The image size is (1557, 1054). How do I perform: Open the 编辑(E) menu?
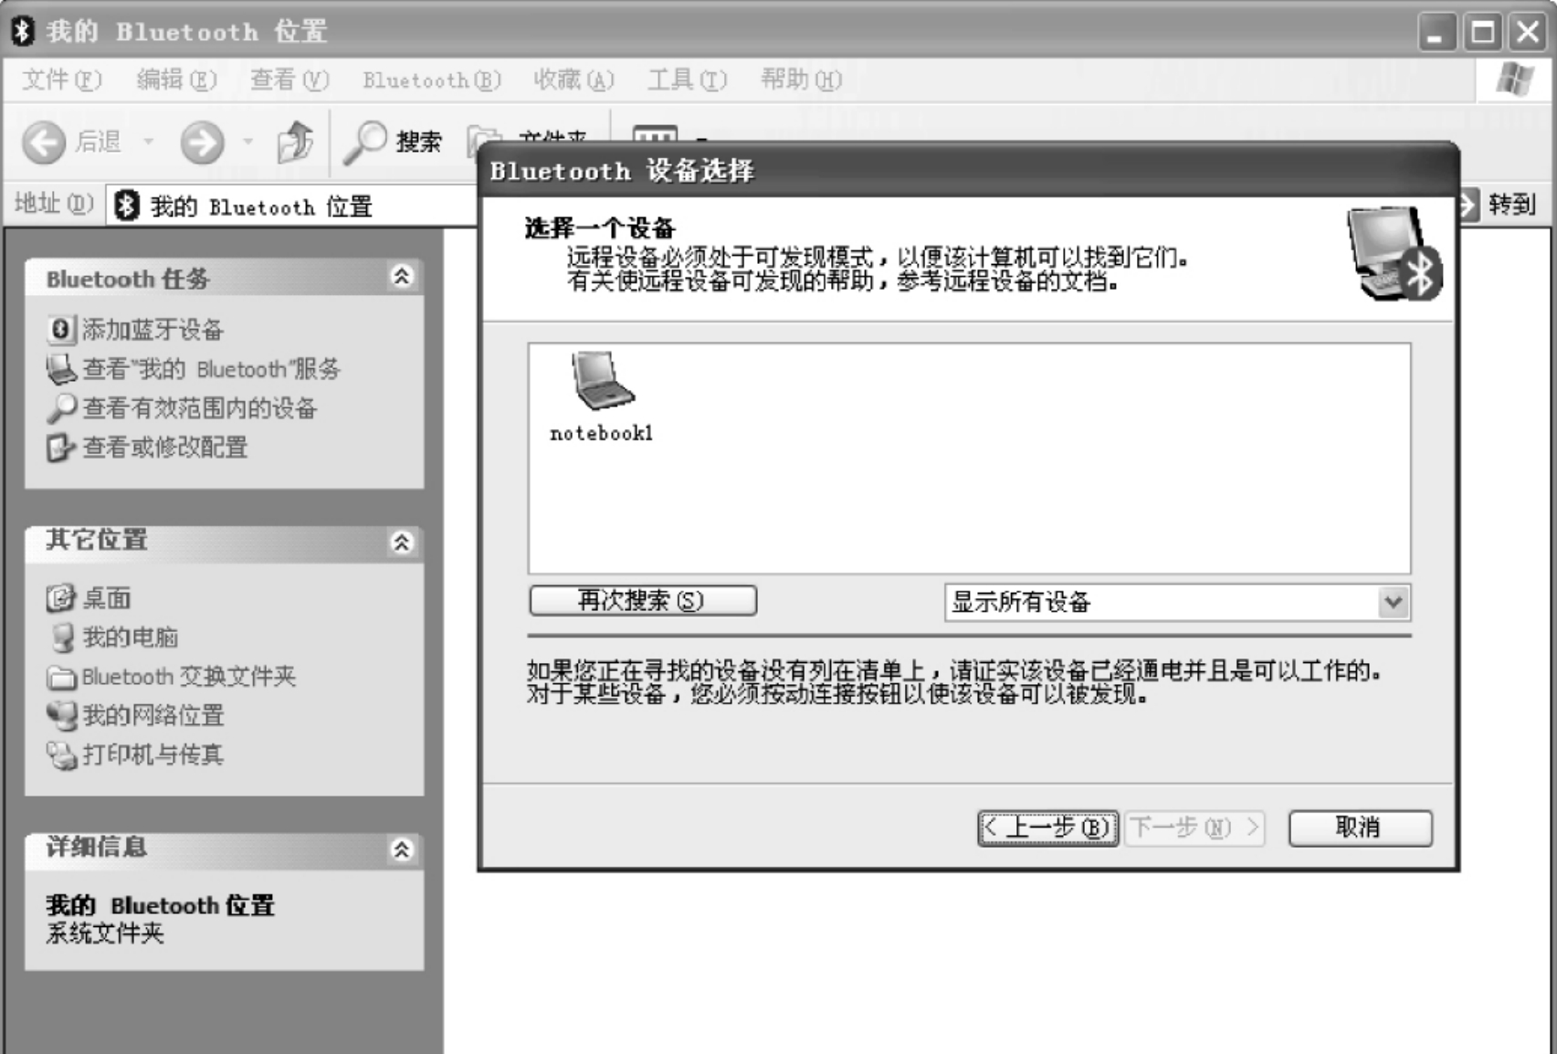pos(176,80)
